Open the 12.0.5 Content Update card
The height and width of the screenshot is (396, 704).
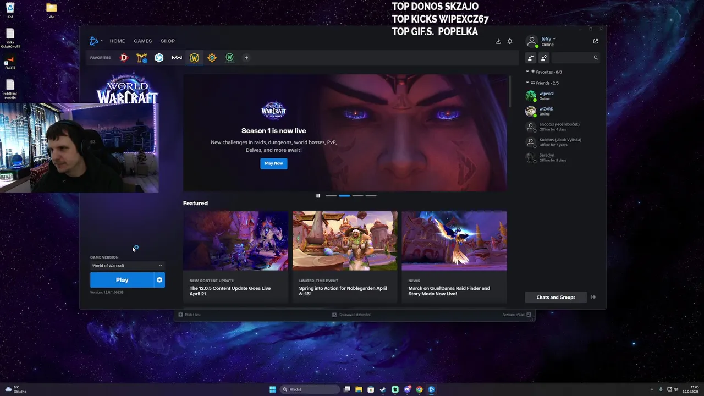point(235,256)
